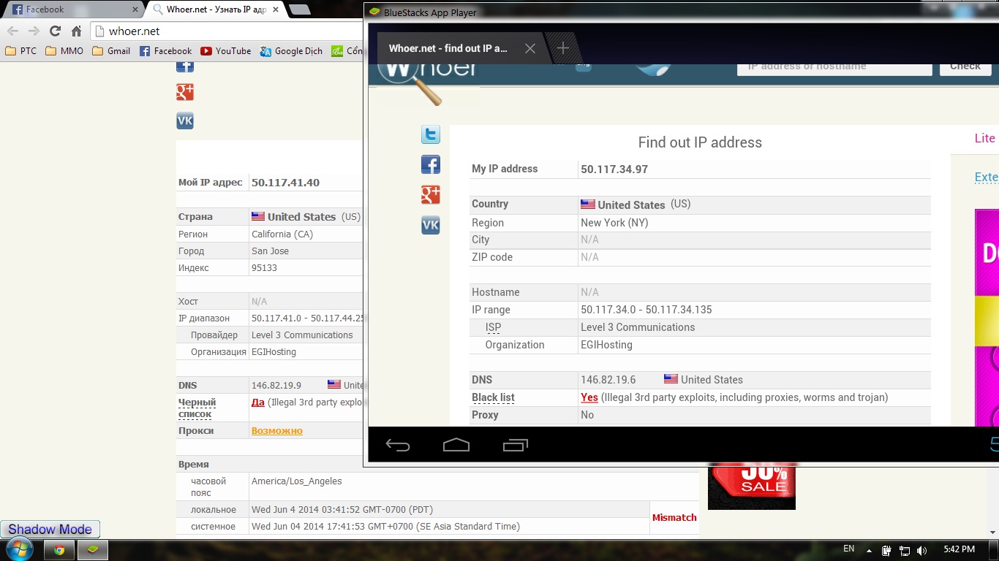Viewport: 999px width, 561px height.
Task: Click the EGIHosting organization in BlueStacks
Action: coord(606,345)
